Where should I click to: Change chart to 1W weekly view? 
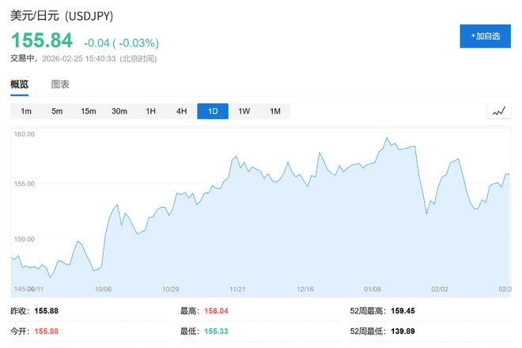[244, 111]
